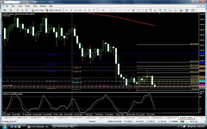Image resolution: width=207 pixels, height=129 pixels.
Task: Click the Indicators list icon
Action: tap(181, 10)
